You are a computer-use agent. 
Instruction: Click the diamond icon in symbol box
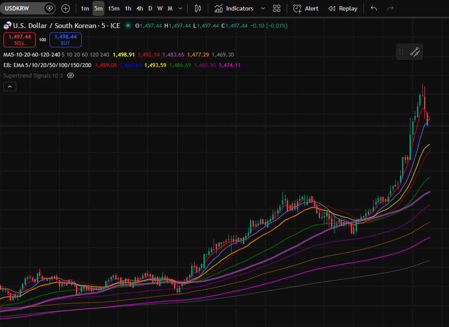[x=50, y=8]
